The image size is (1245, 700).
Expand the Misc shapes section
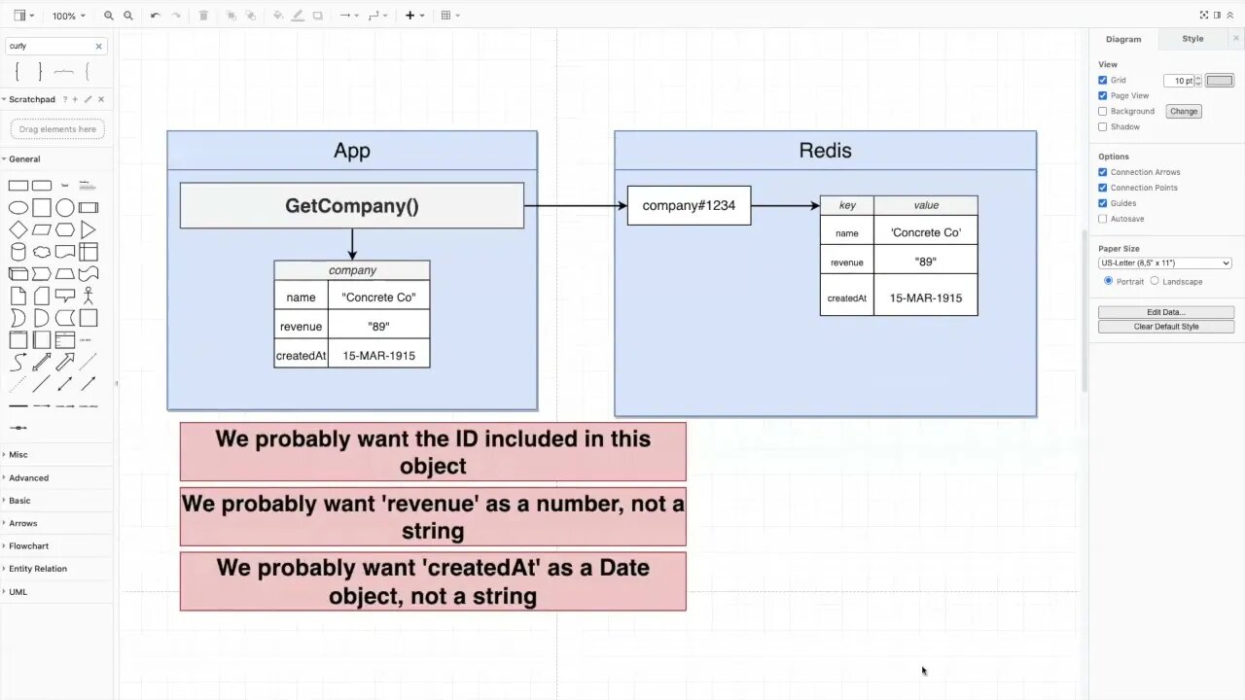coord(56,455)
